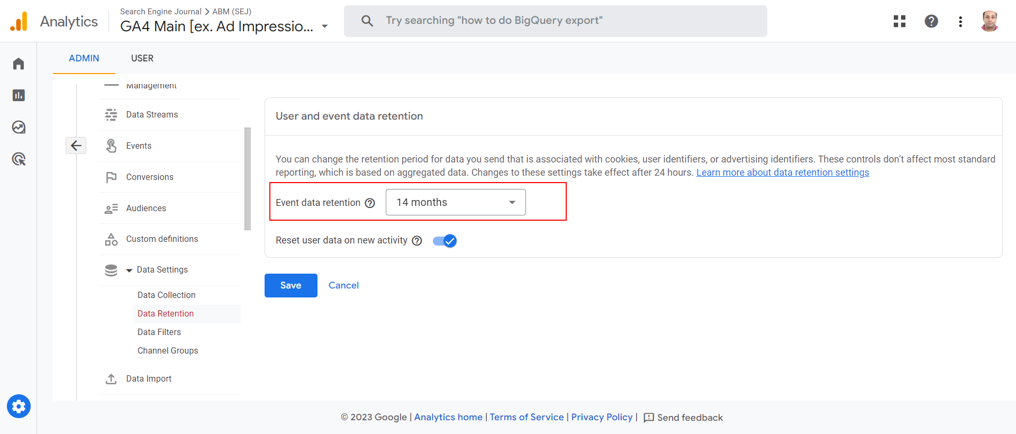Open the Home icon in left sidebar
1016x434 pixels.
19,64
